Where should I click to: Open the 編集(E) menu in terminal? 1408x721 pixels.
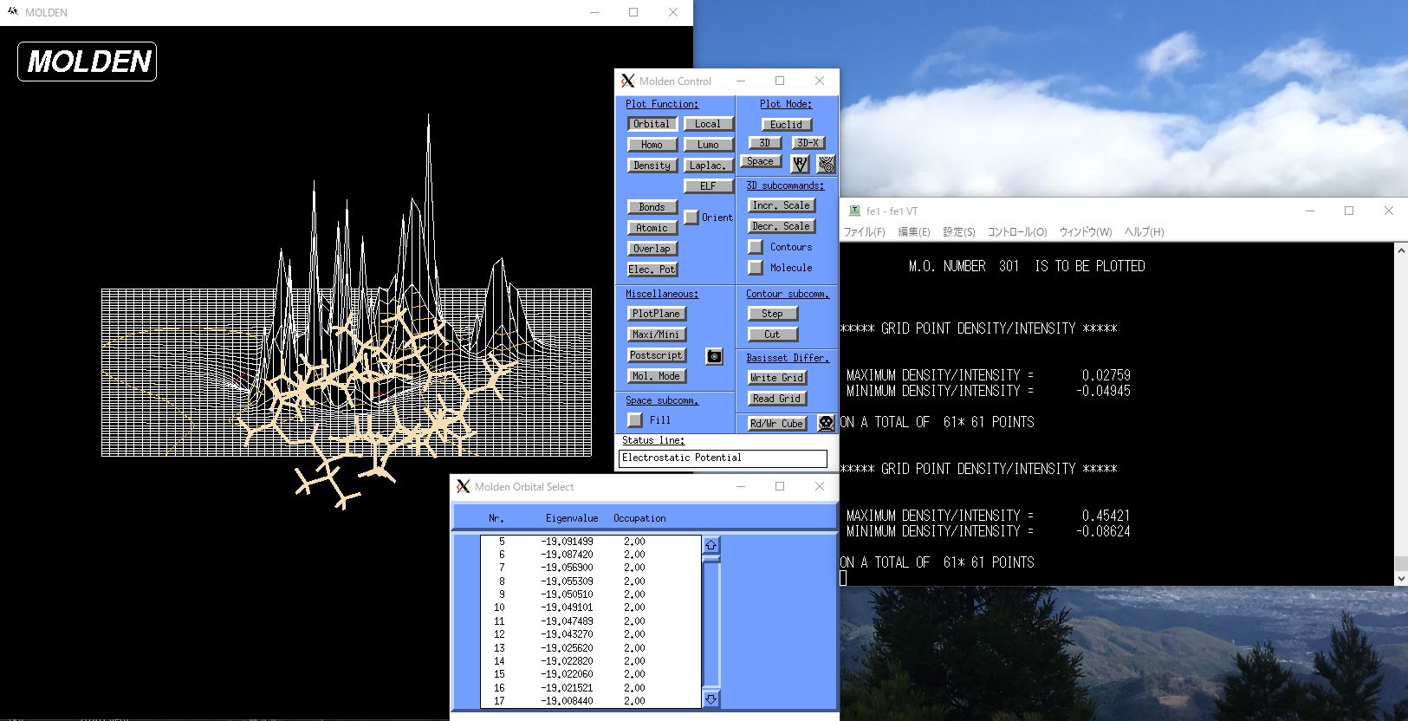coord(914,232)
